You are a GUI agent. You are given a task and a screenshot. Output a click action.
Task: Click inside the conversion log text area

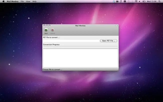pos(80,58)
